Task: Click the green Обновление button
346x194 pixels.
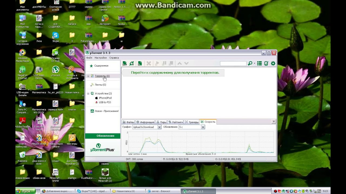Action: [103, 136]
